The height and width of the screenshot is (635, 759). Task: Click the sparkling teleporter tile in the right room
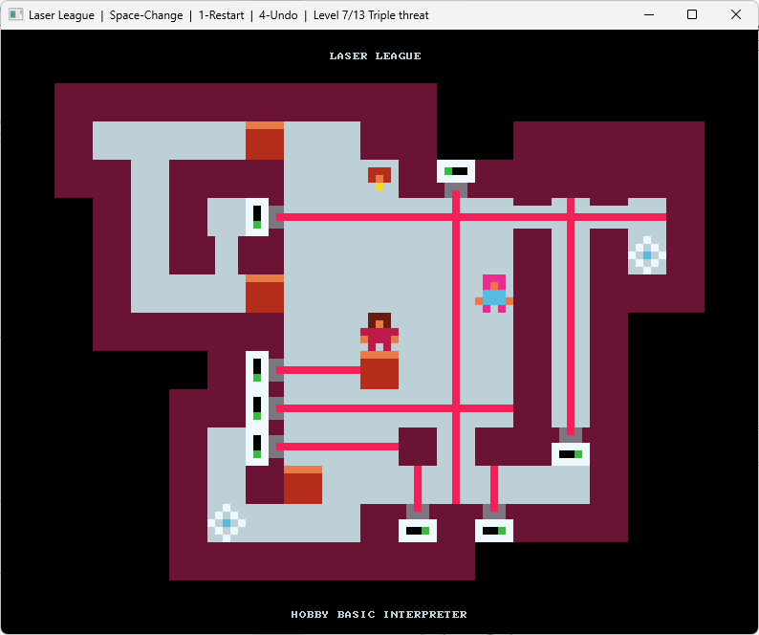647,255
